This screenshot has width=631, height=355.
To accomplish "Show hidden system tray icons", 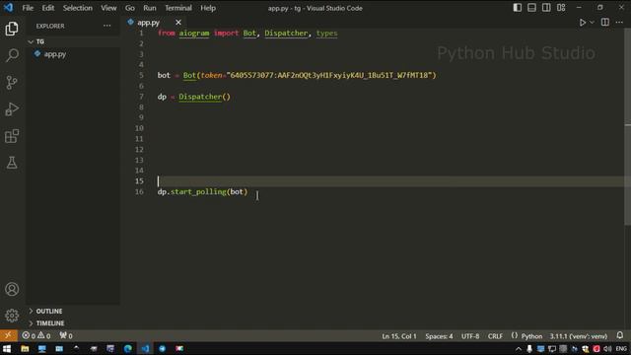I will coord(519,349).
